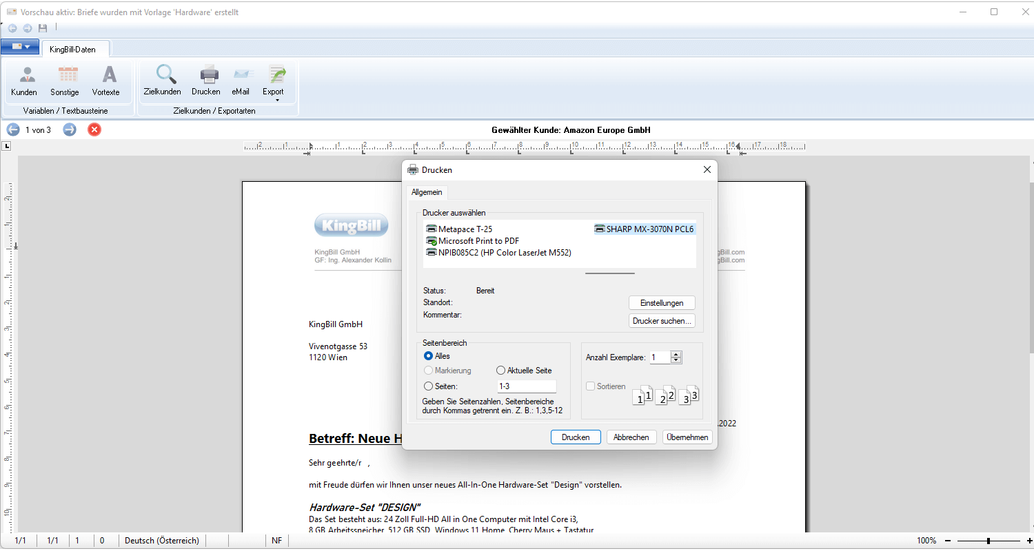Click the Anzahl Exemplare number field

(x=660, y=357)
